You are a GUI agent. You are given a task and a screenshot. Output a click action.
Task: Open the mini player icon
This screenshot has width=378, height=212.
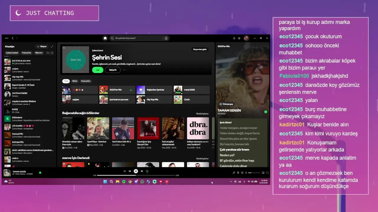[263, 173]
